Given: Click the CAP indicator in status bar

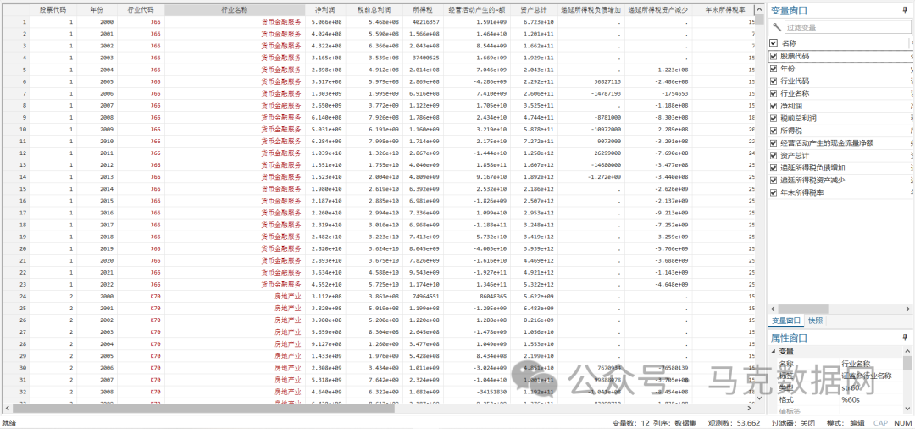Looking at the screenshot, I should [x=880, y=422].
